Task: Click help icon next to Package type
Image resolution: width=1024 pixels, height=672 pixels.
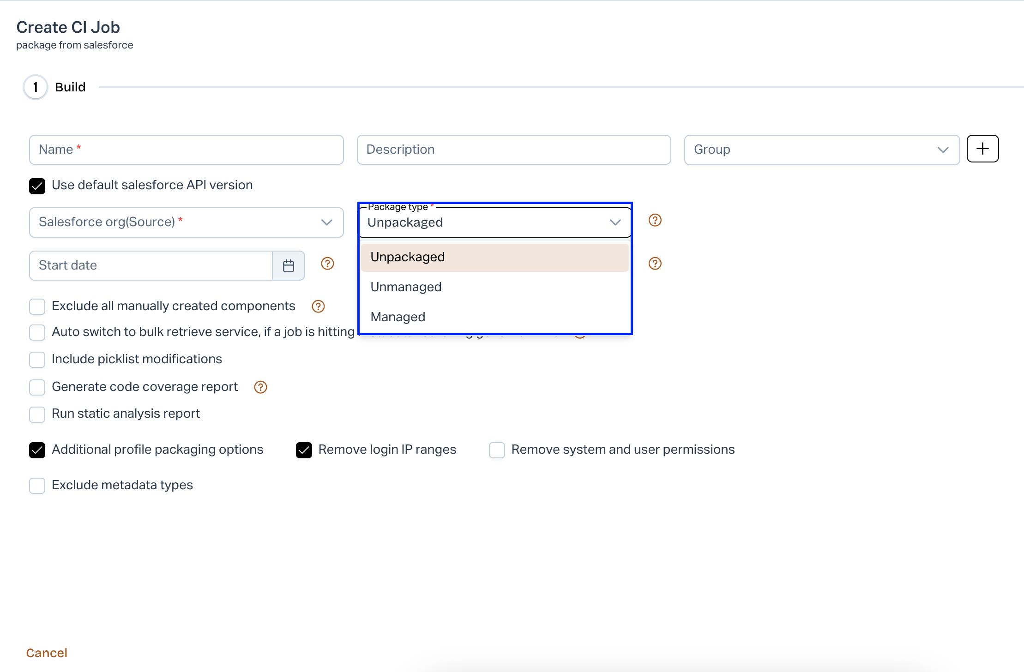Action: click(655, 220)
